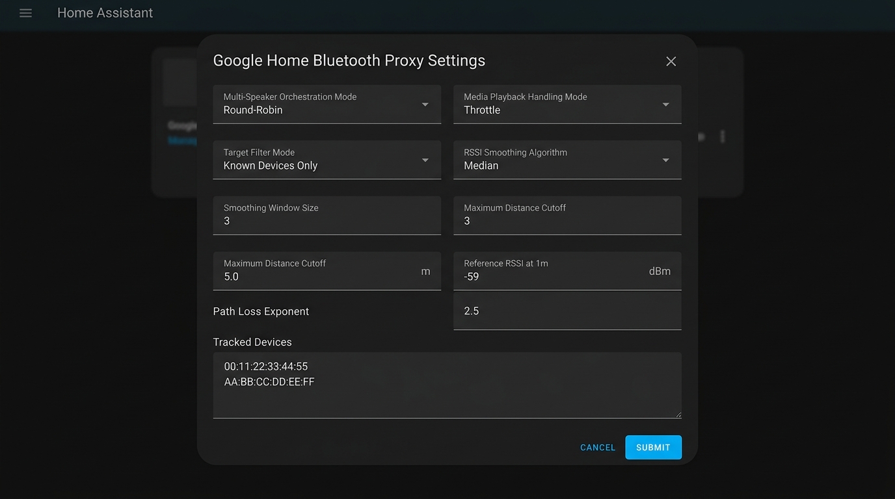Click the SUBMIT button

pyautogui.click(x=653, y=448)
